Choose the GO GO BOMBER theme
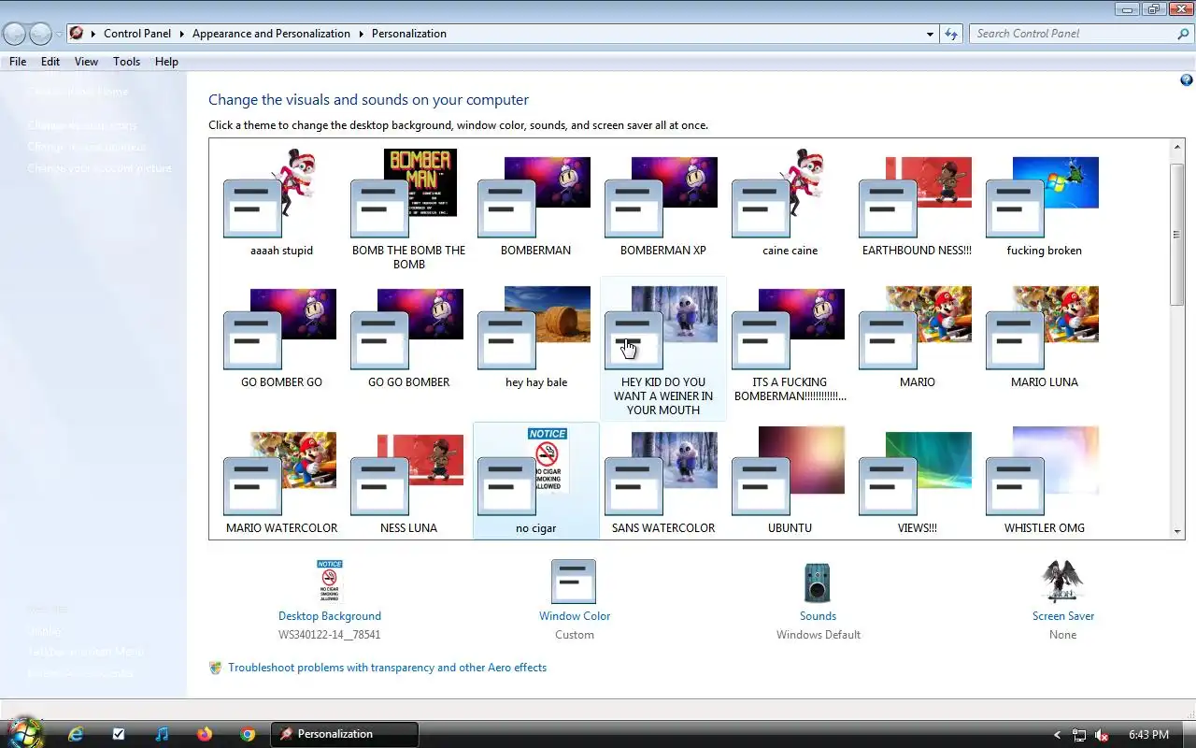1196x748 pixels. pyautogui.click(x=408, y=337)
